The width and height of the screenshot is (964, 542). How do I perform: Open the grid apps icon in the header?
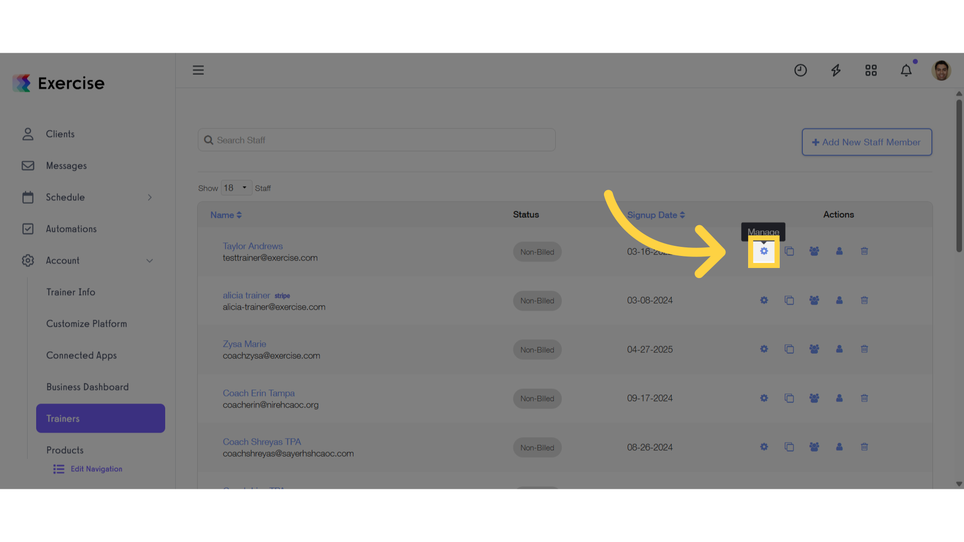[871, 70]
